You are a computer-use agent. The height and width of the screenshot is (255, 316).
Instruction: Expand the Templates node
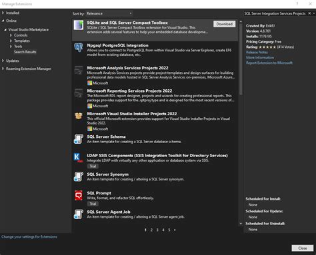[x=11, y=41]
